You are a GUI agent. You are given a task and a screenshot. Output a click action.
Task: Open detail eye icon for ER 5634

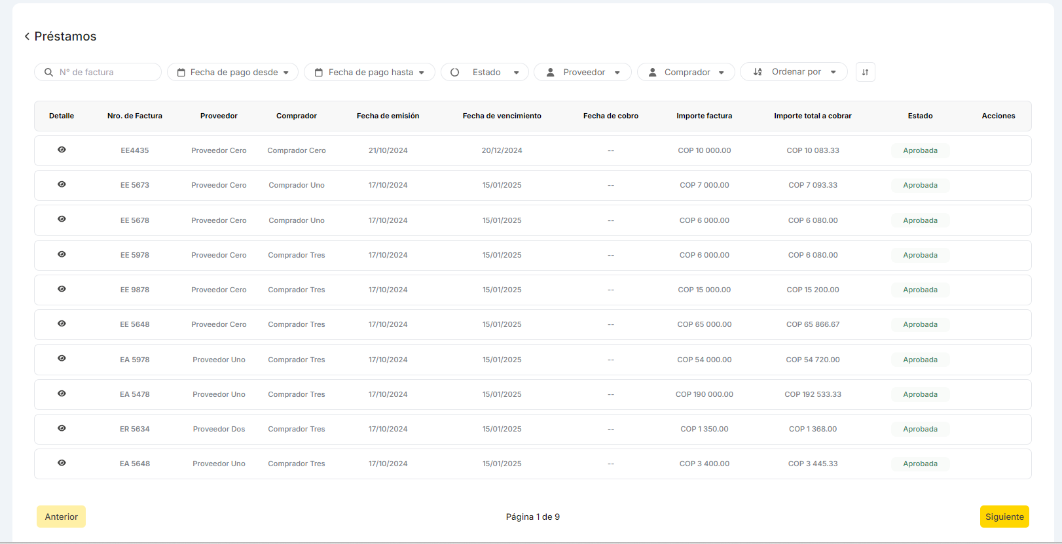point(62,428)
